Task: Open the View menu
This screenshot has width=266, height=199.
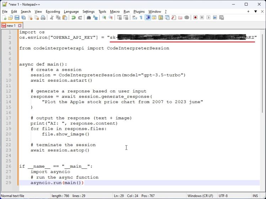Action: click(38, 11)
